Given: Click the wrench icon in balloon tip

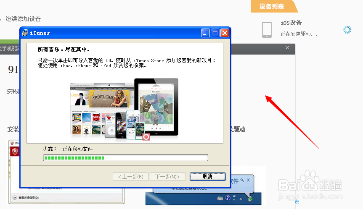Looking at the screenshot, I should (242, 180).
